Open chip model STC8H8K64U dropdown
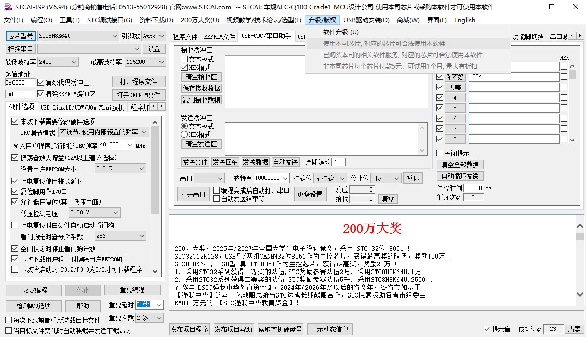 point(115,36)
